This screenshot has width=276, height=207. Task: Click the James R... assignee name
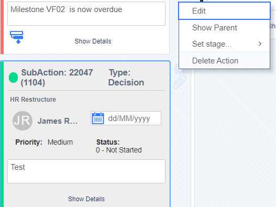58,121
